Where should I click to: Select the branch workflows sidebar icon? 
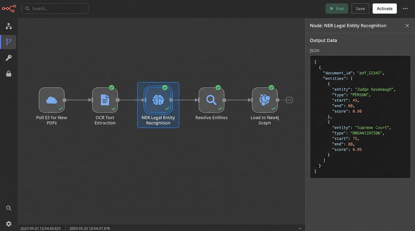9,42
